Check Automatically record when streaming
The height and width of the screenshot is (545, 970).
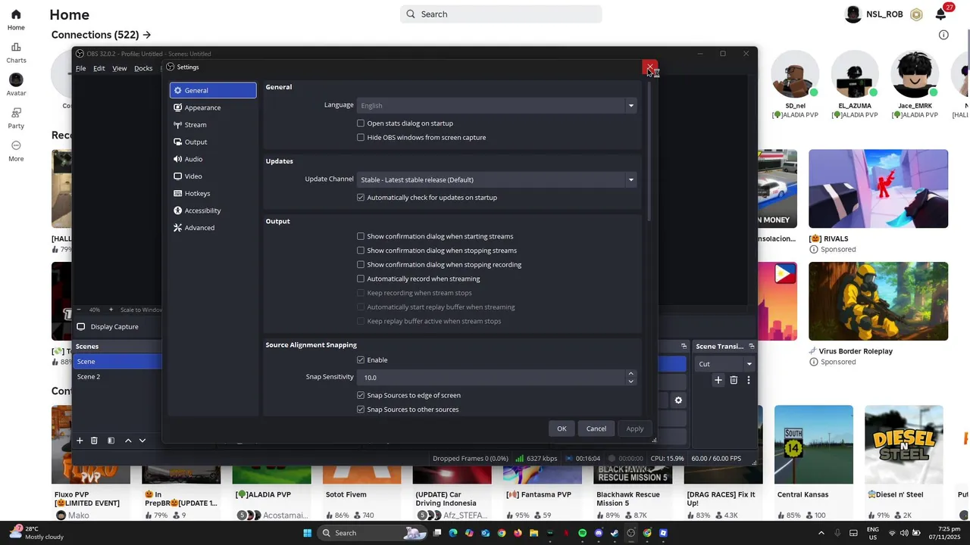(x=361, y=279)
